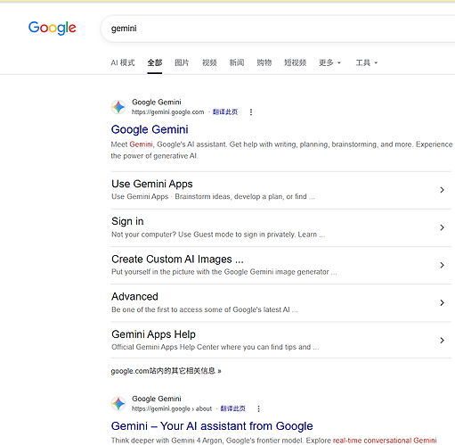The width and height of the screenshot is (455, 445).
Task: Switch to 视频 tab
Action: coord(209,62)
